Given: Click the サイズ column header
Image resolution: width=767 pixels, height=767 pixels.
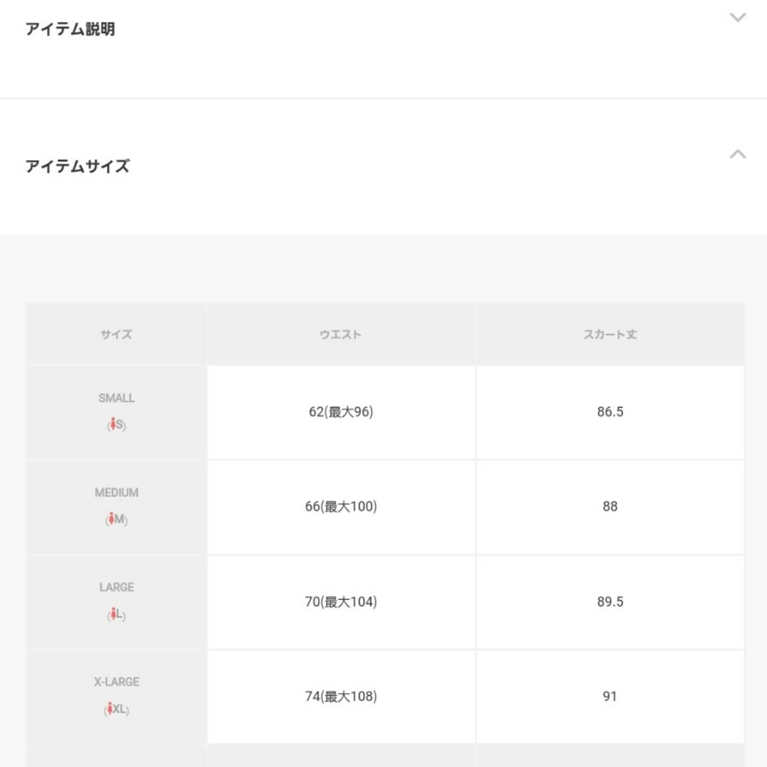Looking at the screenshot, I should pos(116,334).
